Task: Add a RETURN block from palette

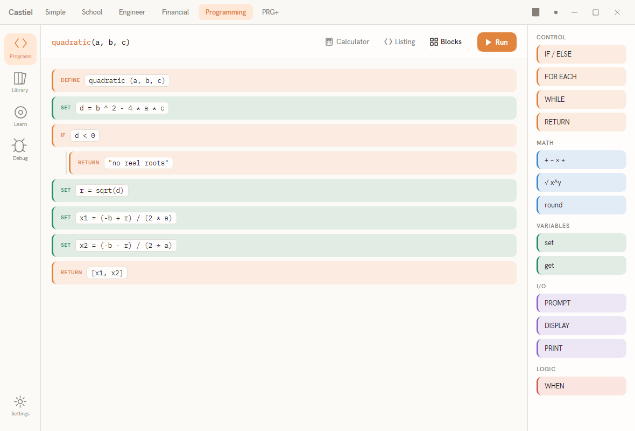Action: coord(582,122)
